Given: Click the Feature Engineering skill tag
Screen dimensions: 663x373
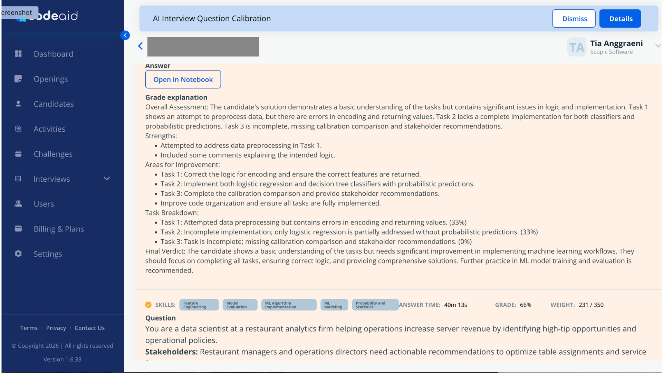Looking at the screenshot, I should click(199, 305).
